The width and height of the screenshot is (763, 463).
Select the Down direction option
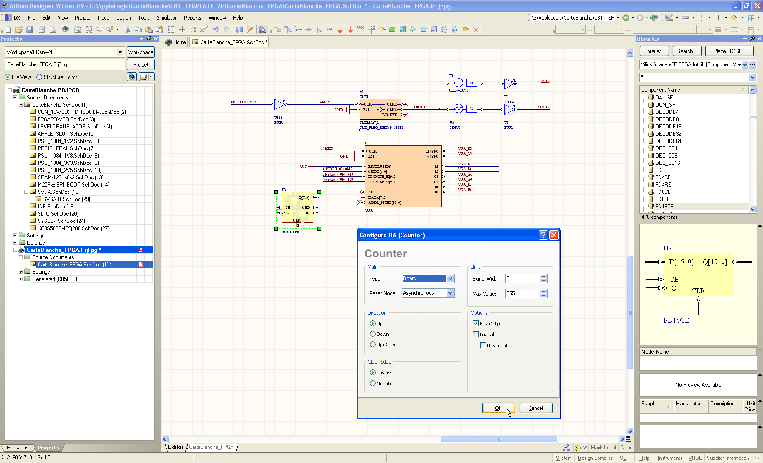tap(372, 334)
